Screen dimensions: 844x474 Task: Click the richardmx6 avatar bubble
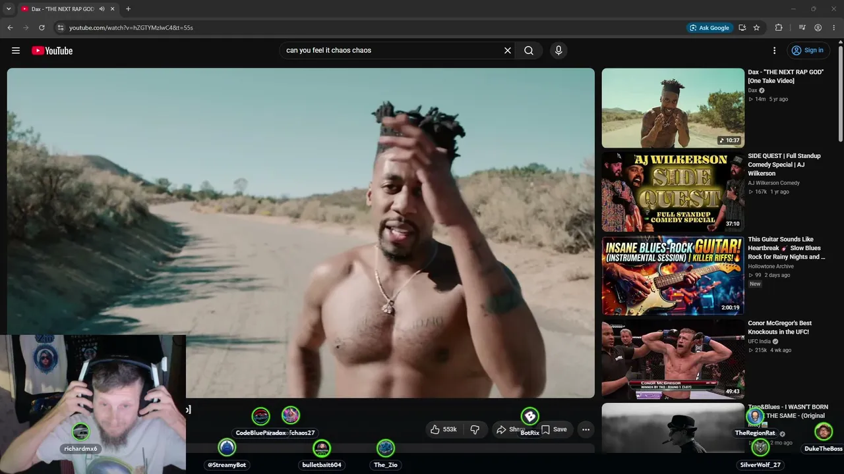81,432
